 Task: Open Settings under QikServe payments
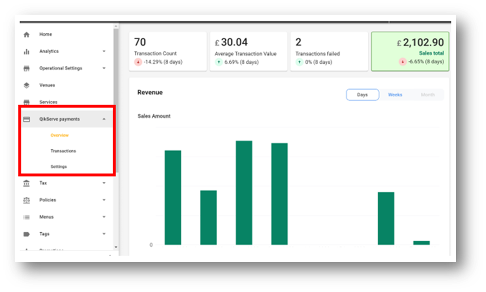coord(59,167)
